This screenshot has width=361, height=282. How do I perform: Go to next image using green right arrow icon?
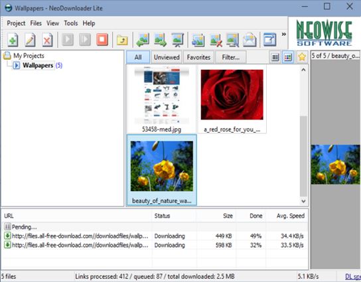pos(160,40)
